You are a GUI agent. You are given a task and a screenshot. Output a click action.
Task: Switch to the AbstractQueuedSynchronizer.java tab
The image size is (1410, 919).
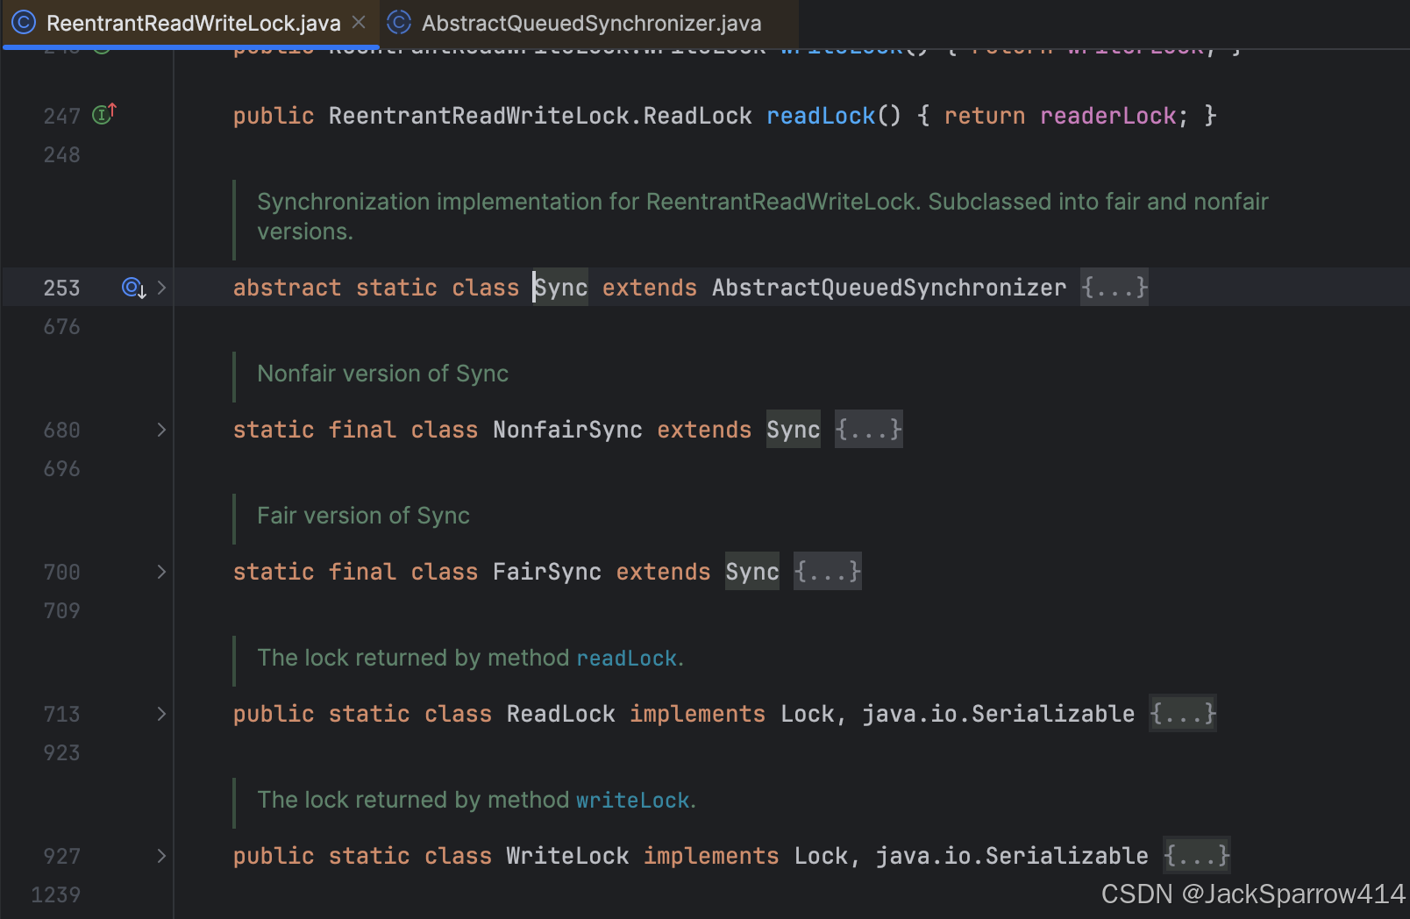click(576, 23)
